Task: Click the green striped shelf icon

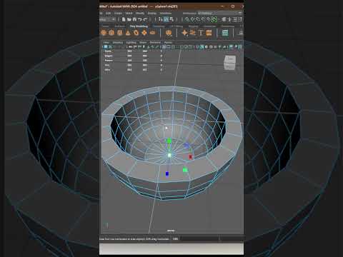Action: point(225,33)
